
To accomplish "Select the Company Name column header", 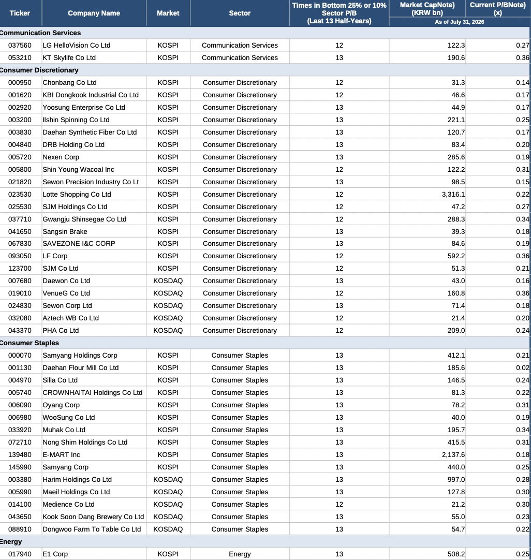I will pos(94,13).
